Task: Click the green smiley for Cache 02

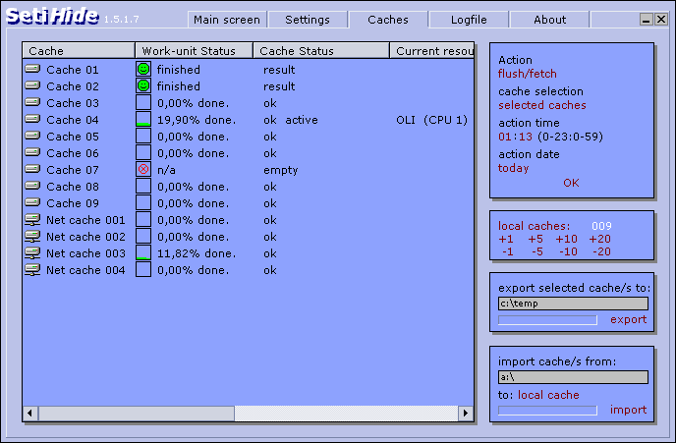Action: [143, 85]
